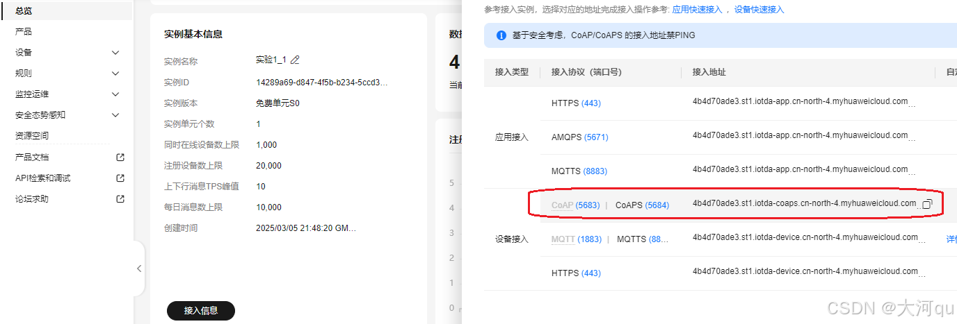Select the CoAPS (5684) protocol option
This screenshot has height=324, width=957.
click(x=642, y=205)
